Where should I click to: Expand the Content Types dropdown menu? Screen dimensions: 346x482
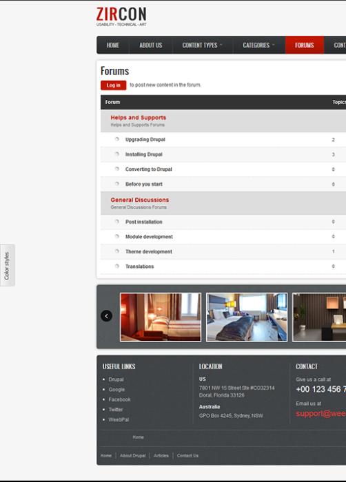[x=202, y=45]
